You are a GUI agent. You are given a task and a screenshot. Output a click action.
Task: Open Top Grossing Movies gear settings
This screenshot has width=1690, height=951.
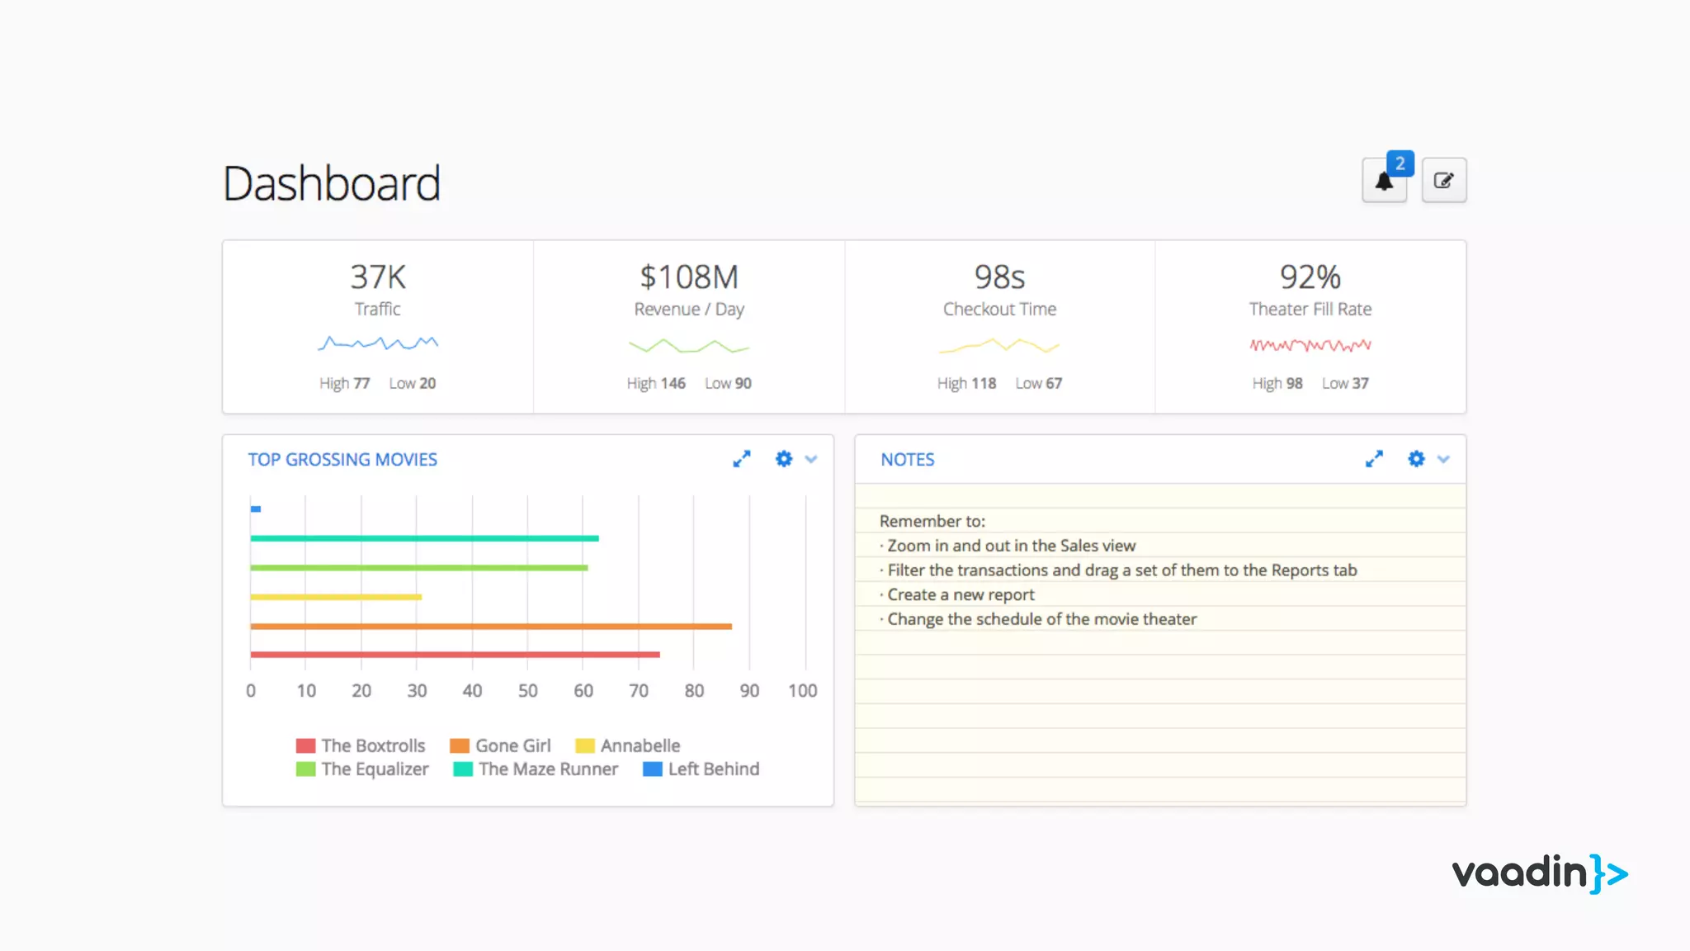783,459
